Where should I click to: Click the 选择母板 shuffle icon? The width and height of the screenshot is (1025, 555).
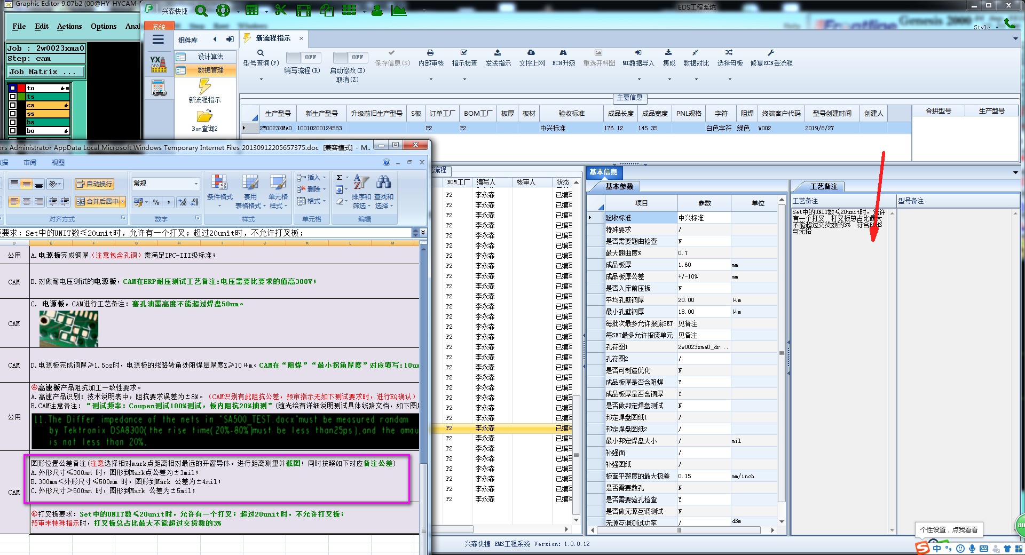pyautogui.click(x=729, y=53)
